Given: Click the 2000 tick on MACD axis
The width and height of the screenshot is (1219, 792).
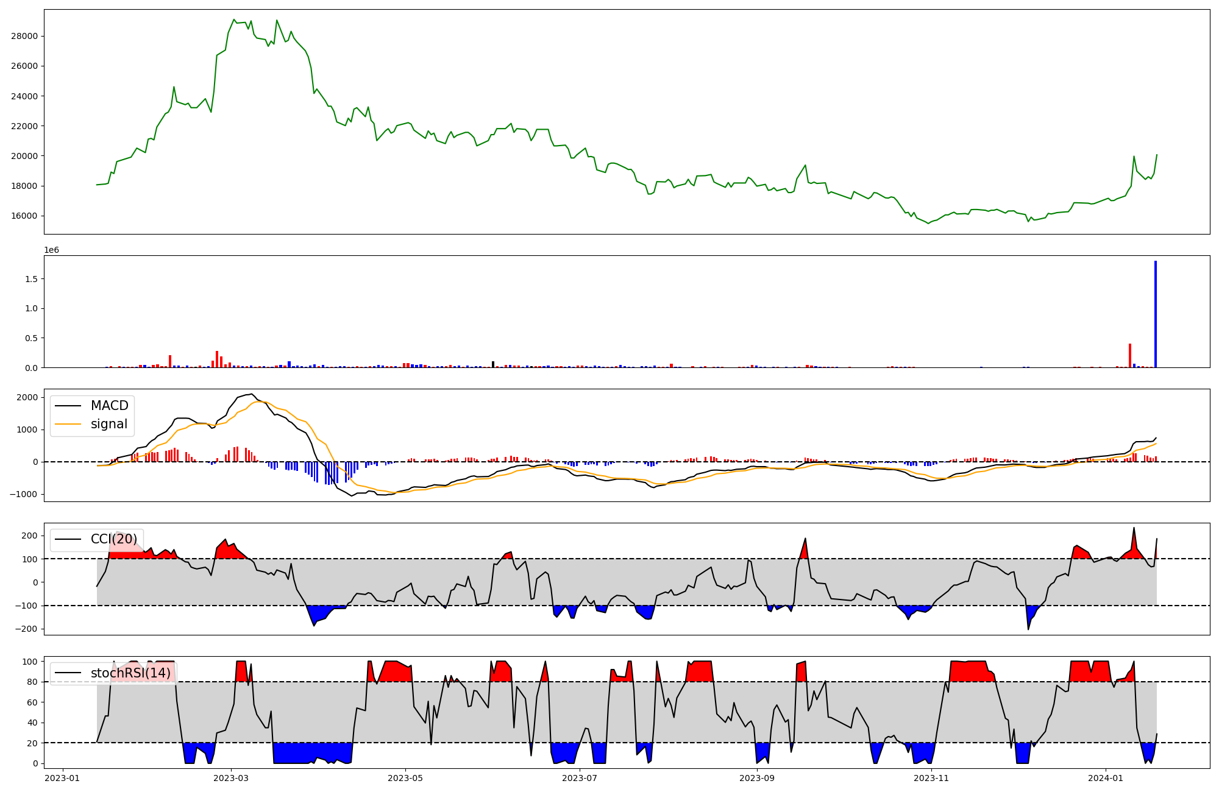Looking at the screenshot, I should [x=27, y=397].
